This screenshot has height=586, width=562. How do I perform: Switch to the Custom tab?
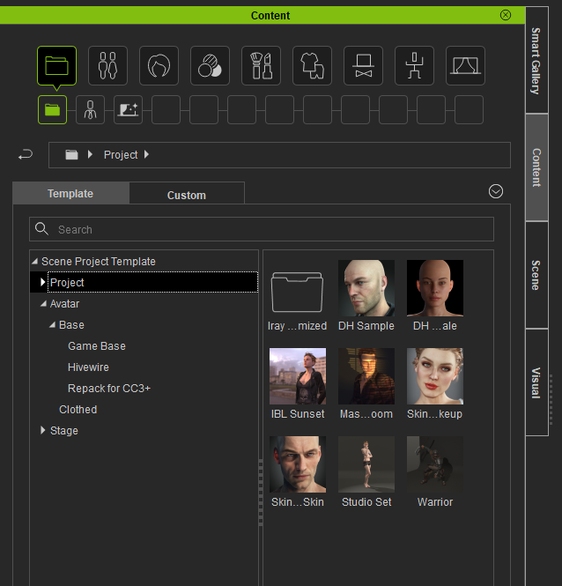[x=187, y=195]
